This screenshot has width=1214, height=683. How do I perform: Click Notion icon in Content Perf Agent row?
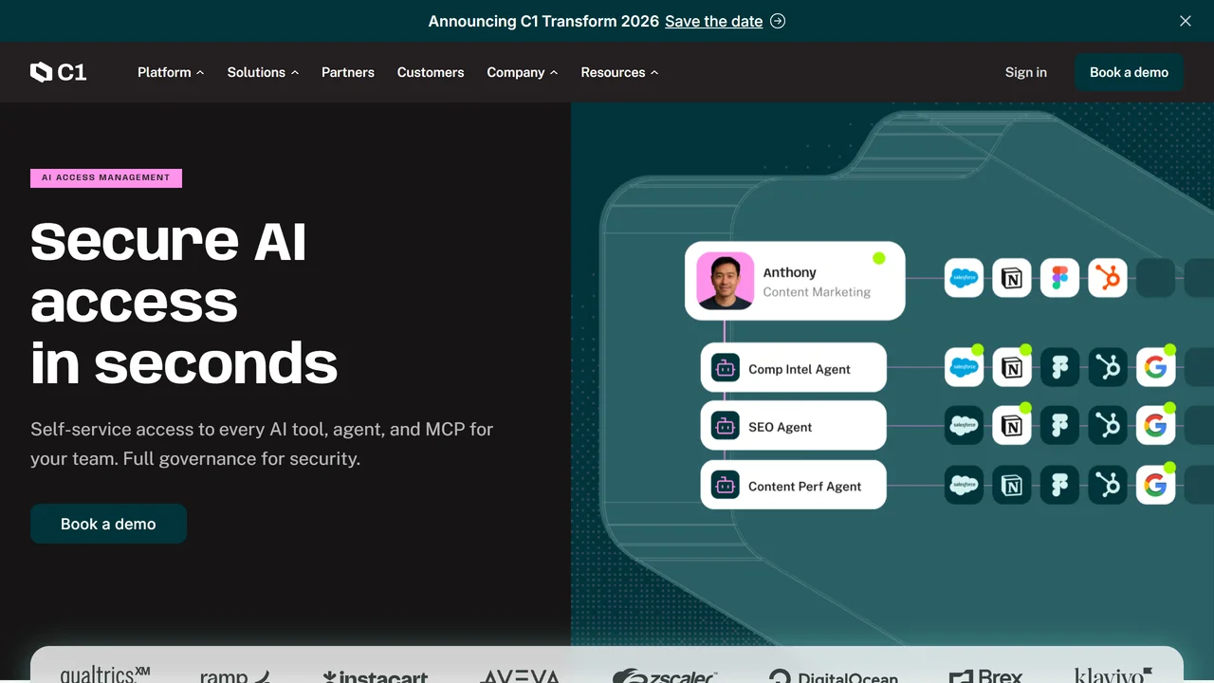(x=1012, y=486)
